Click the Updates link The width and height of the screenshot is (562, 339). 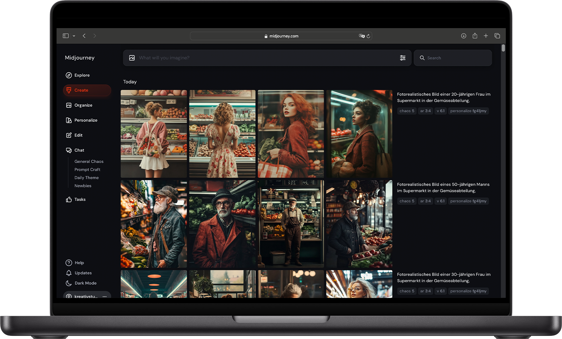(83, 273)
